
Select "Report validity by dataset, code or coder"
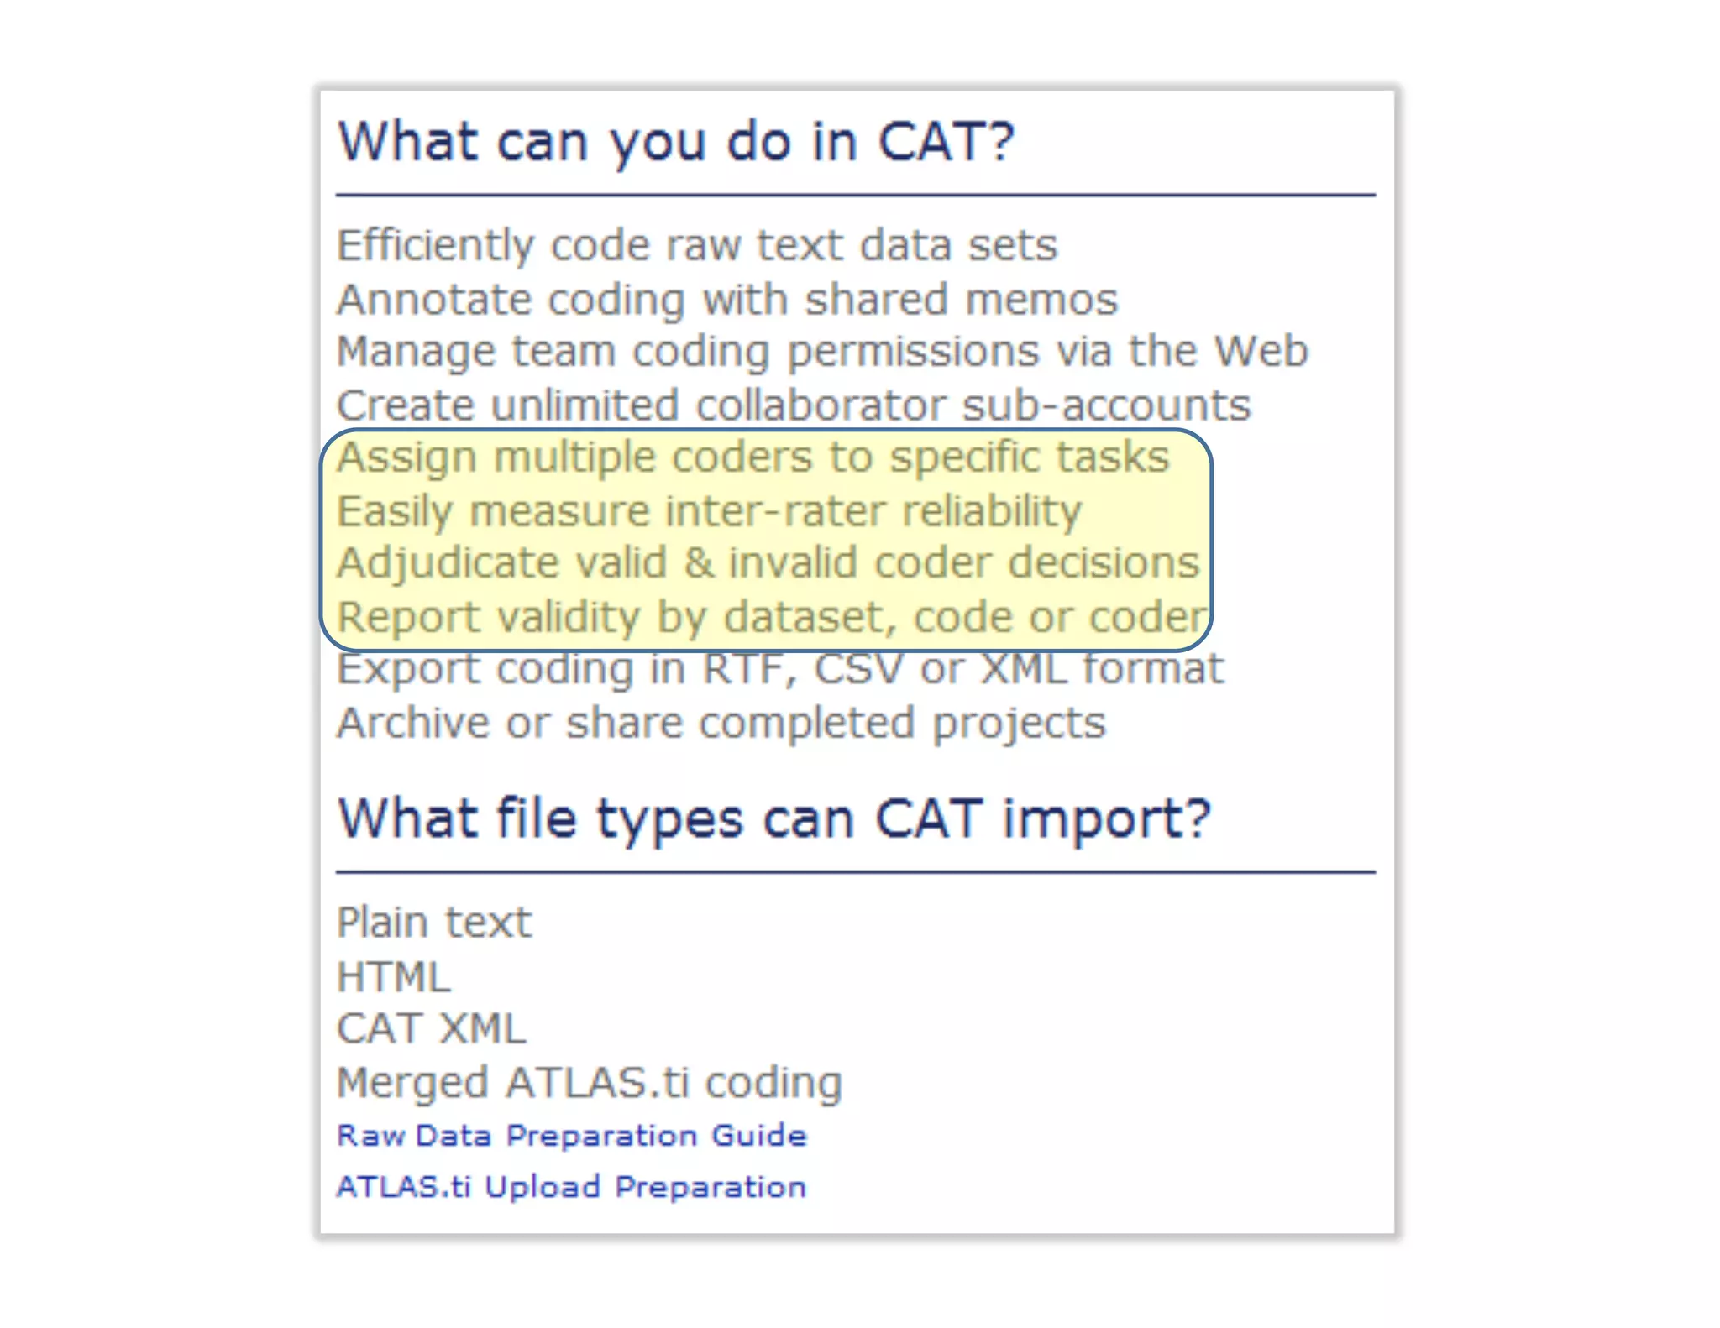click(x=772, y=617)
